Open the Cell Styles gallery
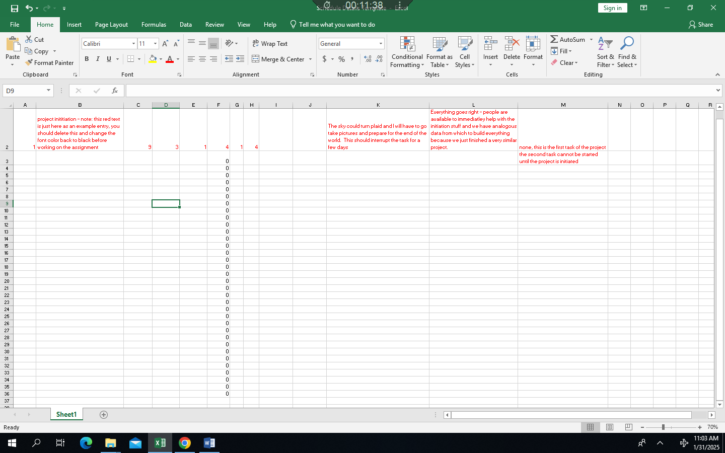 coord(464,52)
